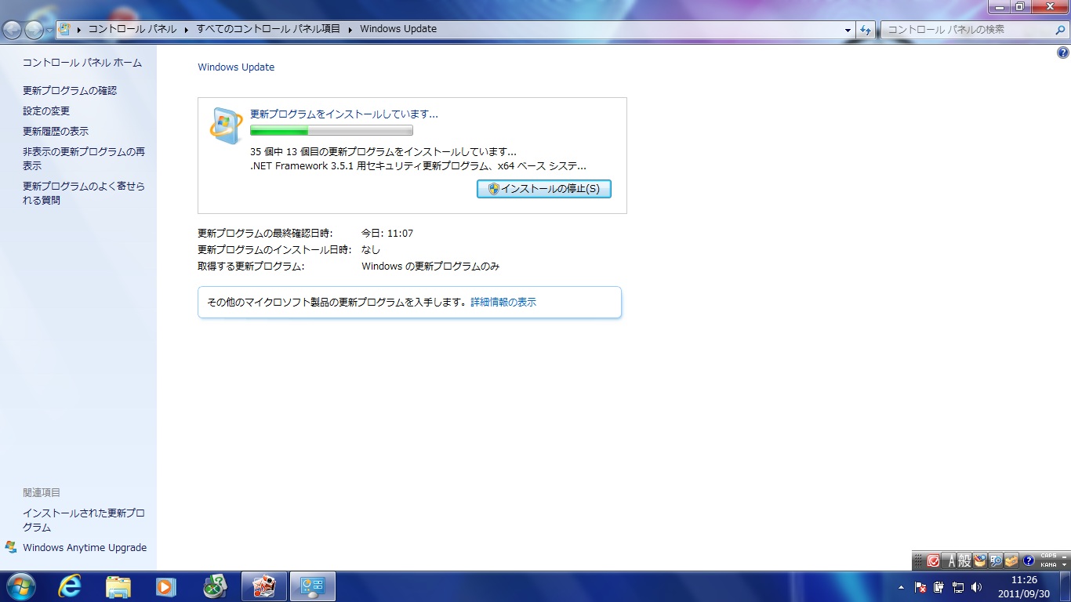
Task: Click the language bar help icon
Action: pyautogui.click(x=1029, y=560)
